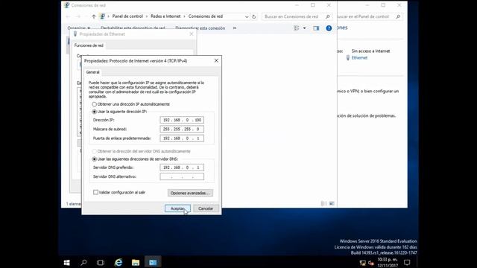Expand the toolbar overflow chevron

point(235,28)
